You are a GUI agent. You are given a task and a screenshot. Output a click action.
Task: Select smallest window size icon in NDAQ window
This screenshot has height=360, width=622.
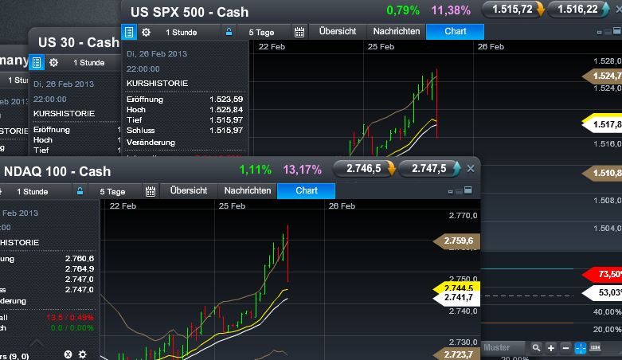(x=450, y=192)
